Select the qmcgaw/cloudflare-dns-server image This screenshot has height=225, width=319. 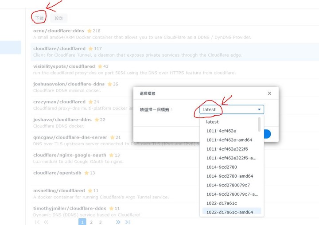[x=82, y=140]
